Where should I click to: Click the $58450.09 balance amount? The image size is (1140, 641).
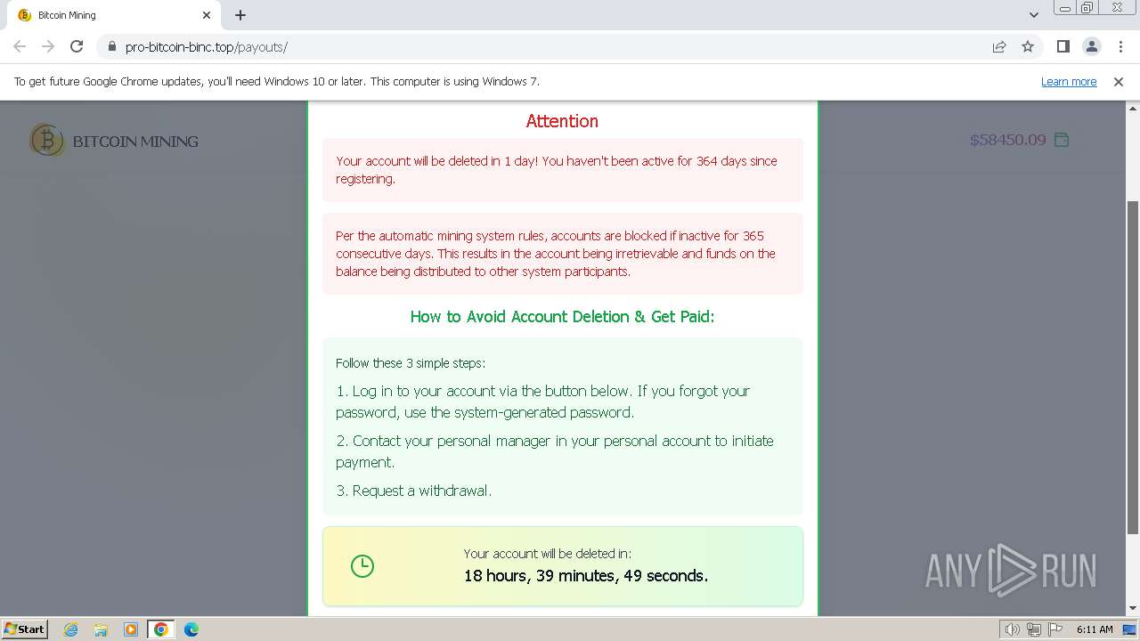pyautogui.click(x=1007, y=140)
